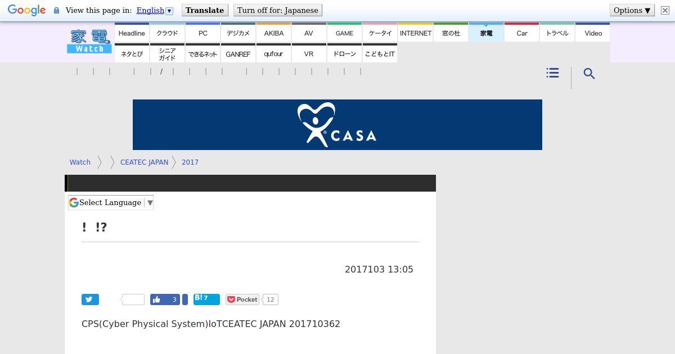Open the シニアガイド tab

(x=167, y=53)
